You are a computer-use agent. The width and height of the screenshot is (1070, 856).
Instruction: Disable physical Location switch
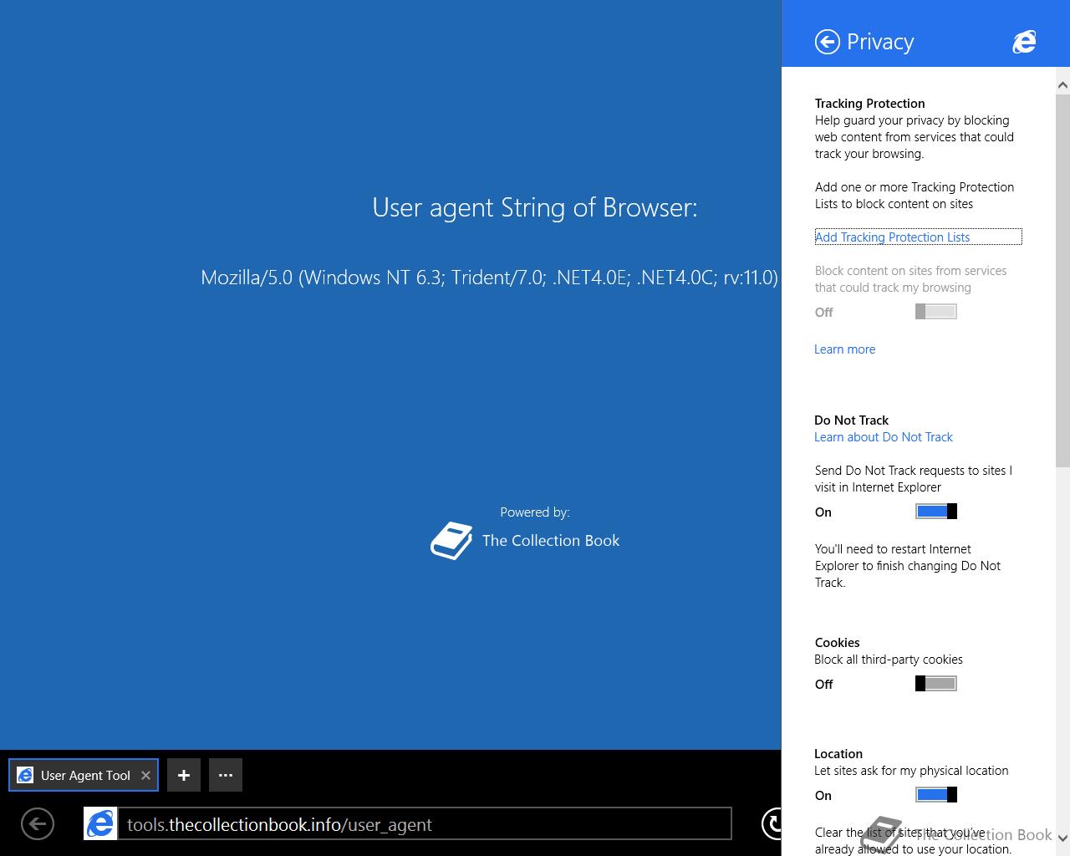pos(936,794)
